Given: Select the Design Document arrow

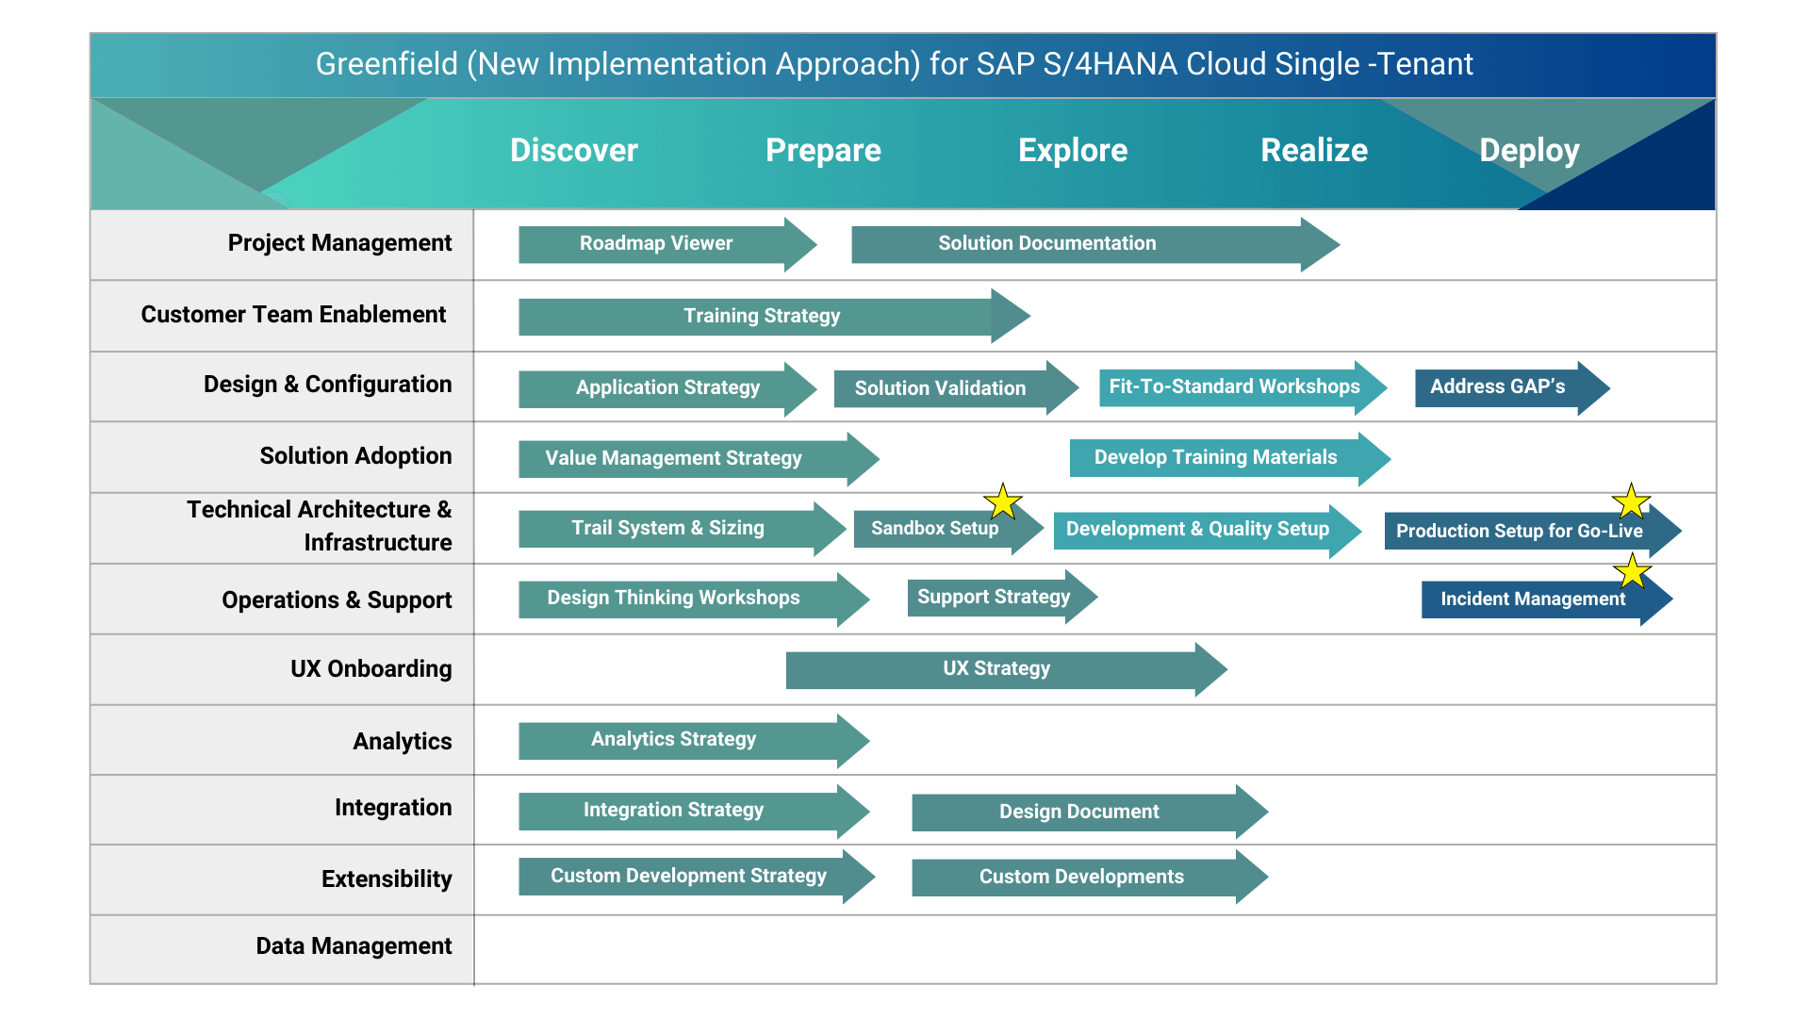Looking at the screenshot, I should click(x=1090, y=813).
